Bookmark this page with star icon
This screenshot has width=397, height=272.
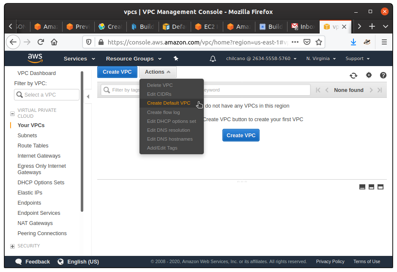[319, 42]
